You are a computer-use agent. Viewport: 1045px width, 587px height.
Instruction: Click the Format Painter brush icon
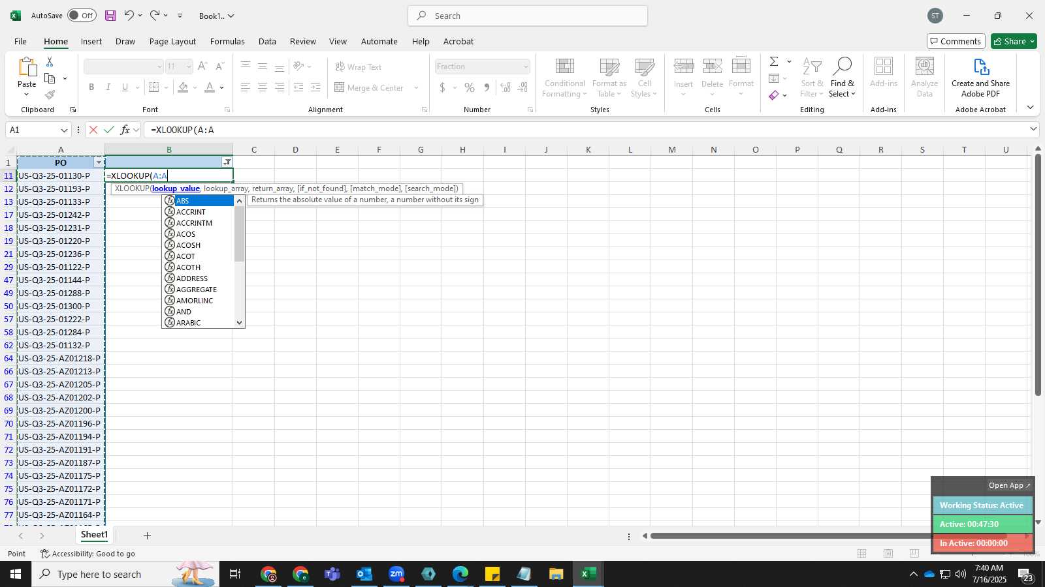click(50, 95)
